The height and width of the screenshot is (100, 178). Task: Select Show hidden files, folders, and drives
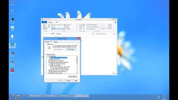coord(51,68)
